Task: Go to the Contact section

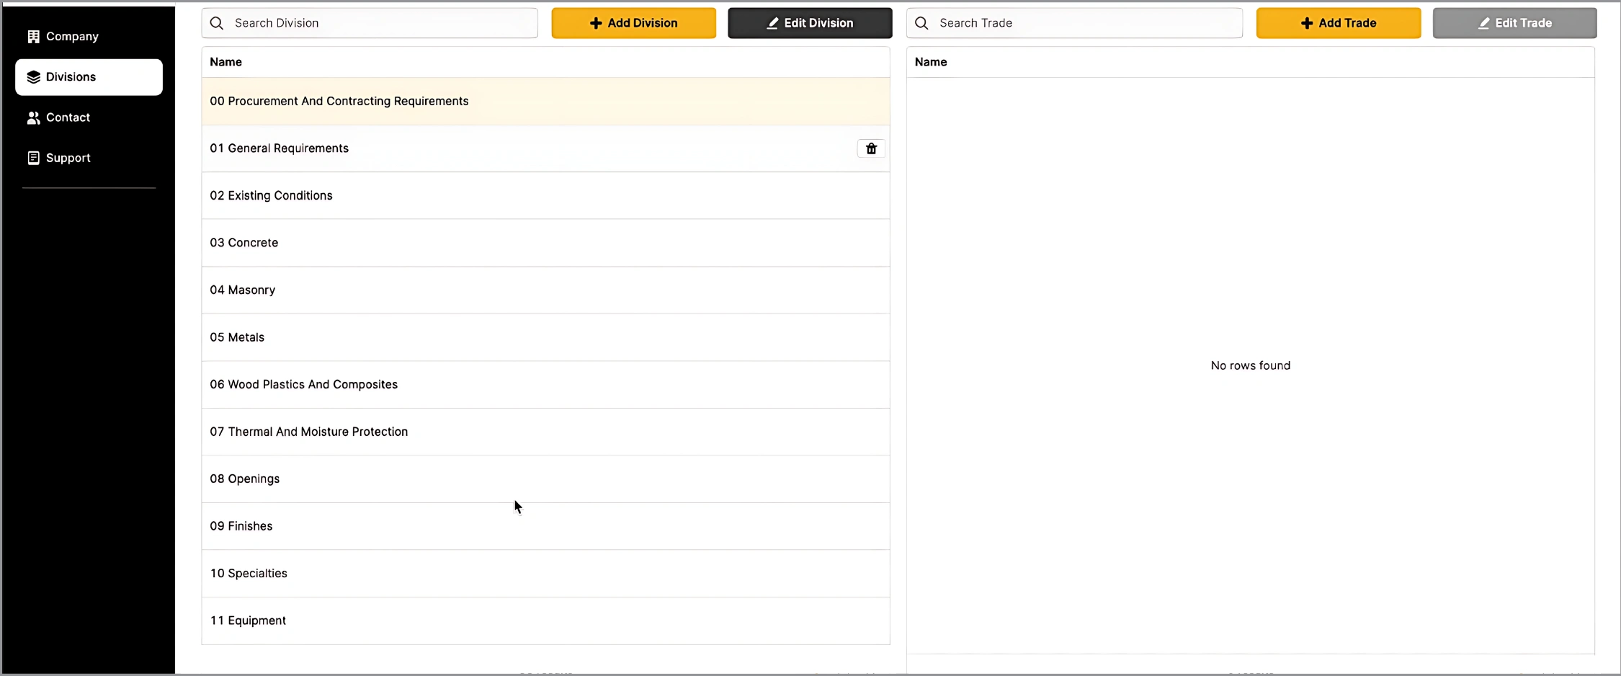Action: point(68,117)
